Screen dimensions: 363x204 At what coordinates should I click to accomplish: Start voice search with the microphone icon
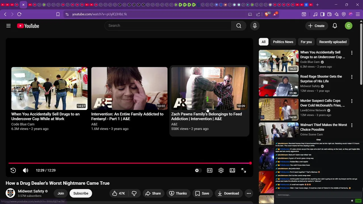tap(255, 26)
